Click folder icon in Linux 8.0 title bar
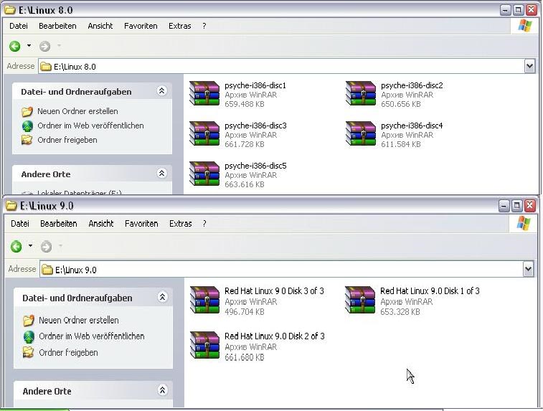Screen dimensions: 543x411 coord(10,10)
